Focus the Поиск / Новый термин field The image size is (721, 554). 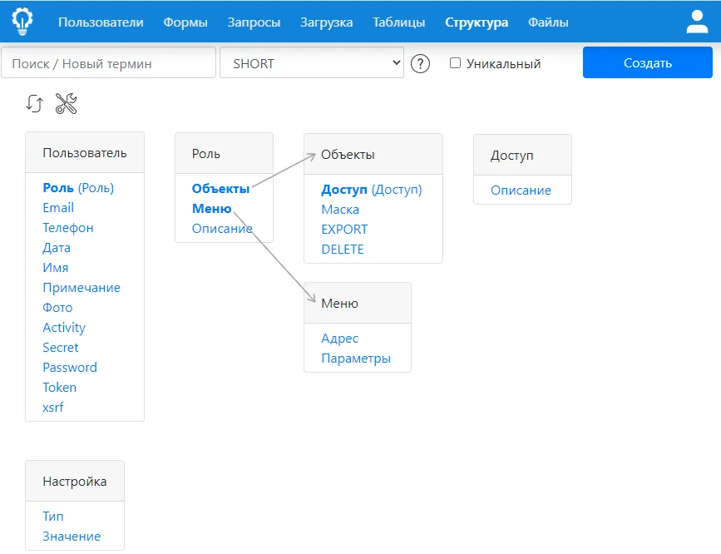108,62
